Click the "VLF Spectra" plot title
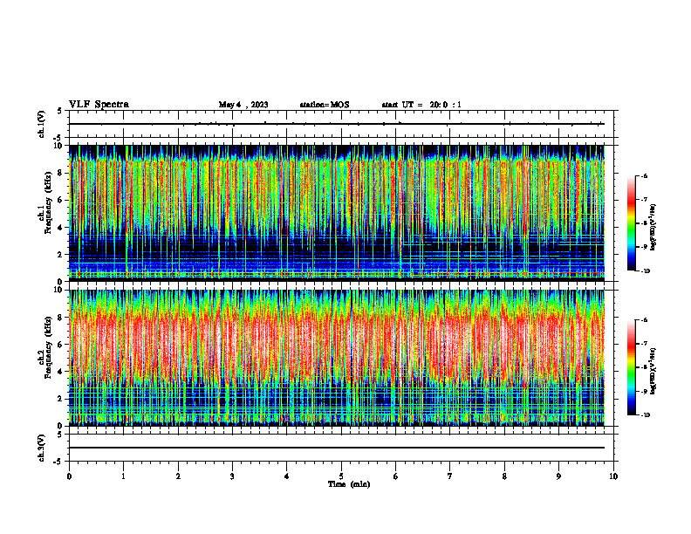The height and width of the screenshot is (534, 691). point(99,105)
